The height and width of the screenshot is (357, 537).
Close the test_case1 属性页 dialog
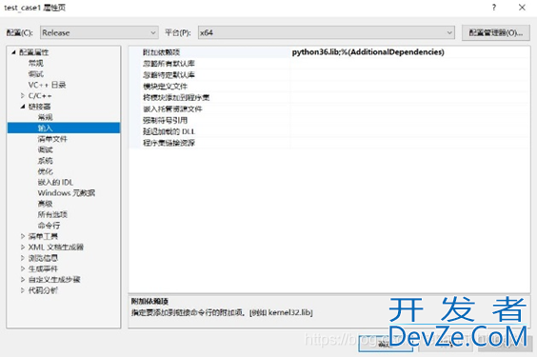522,8
